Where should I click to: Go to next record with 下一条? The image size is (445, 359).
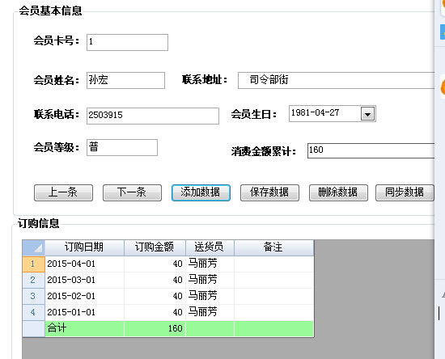pos(132,192)
